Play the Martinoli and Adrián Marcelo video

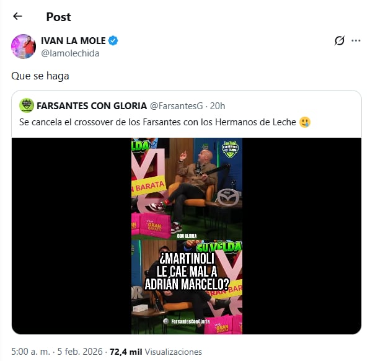(187, 236)
